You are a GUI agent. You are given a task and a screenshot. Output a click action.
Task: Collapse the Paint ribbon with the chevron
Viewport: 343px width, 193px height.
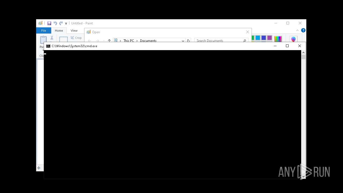click(x=297, y=30)
